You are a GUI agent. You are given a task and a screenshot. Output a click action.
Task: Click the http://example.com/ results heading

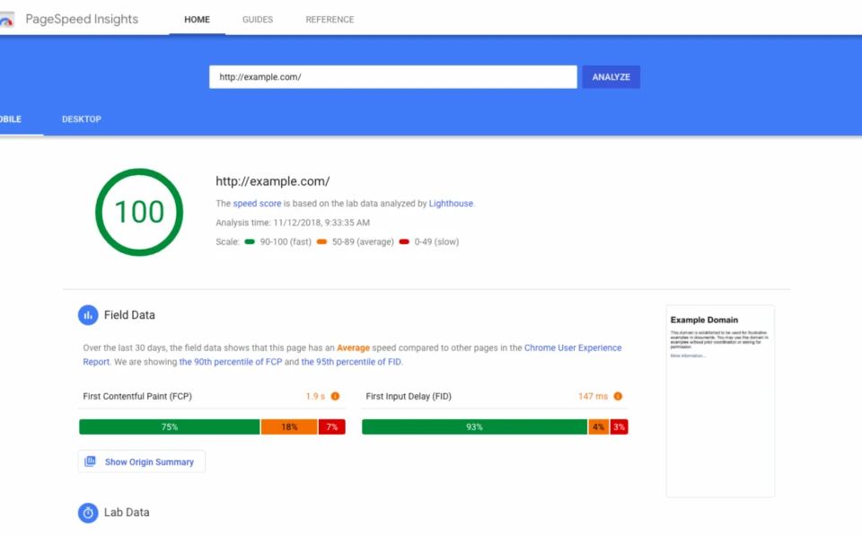tap(273, 181)
